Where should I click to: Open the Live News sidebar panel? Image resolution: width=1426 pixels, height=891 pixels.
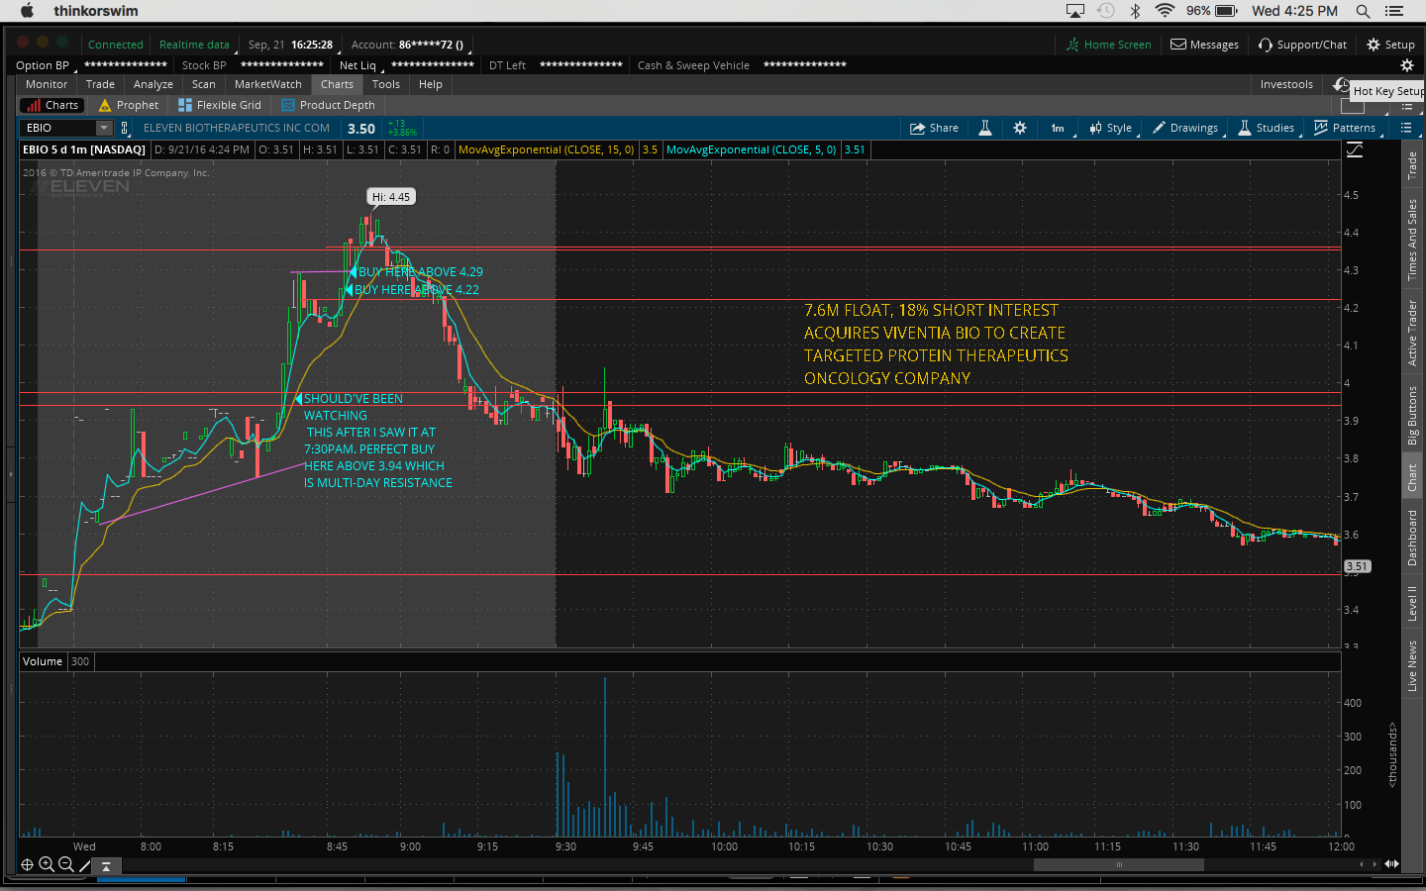[1412, 665]
